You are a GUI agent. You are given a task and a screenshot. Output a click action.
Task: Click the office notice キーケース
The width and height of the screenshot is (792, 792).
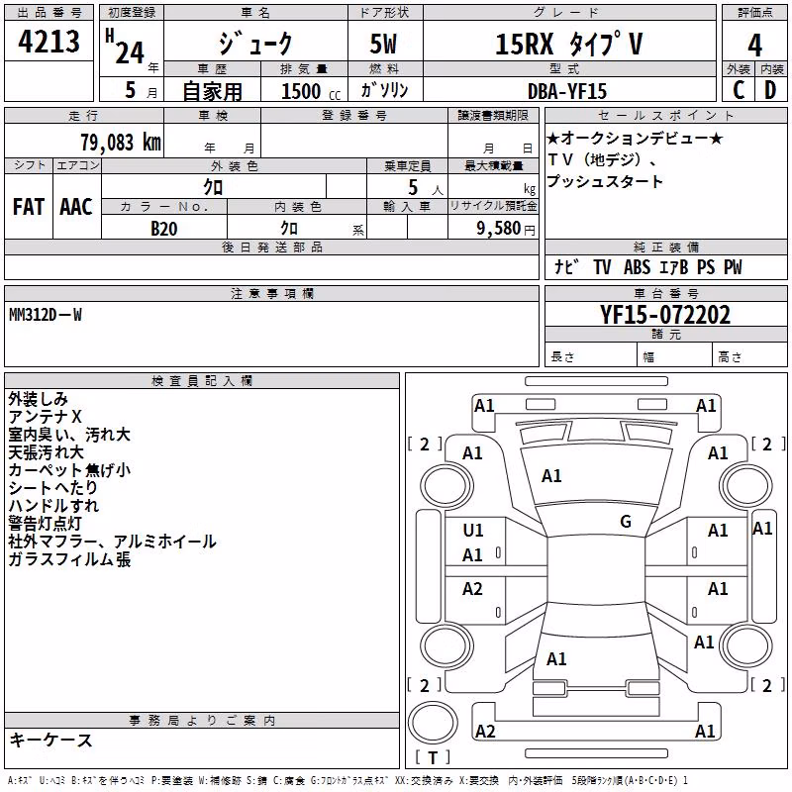[51, 741]
